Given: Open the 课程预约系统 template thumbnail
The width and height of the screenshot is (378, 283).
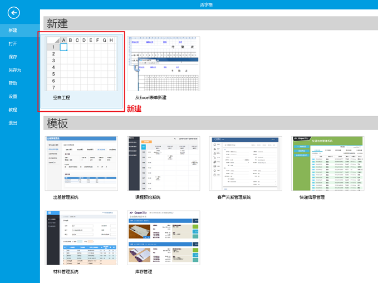Looking at the screenshot, I should (x=164, y=163).
